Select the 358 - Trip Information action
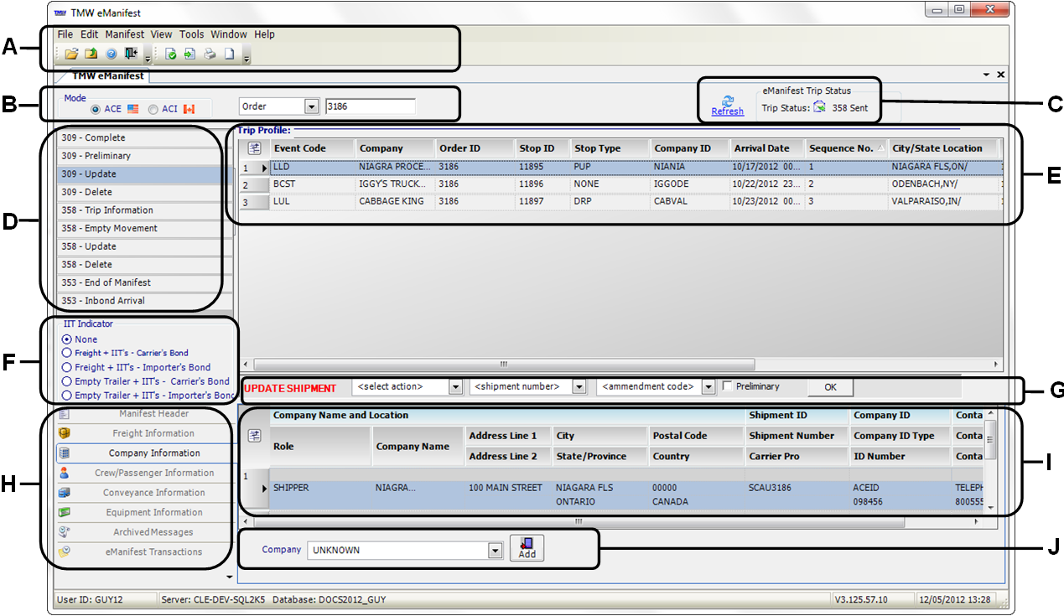This screenshot has width=1064, height=616. pyautogui.click(x=144, y=210)
